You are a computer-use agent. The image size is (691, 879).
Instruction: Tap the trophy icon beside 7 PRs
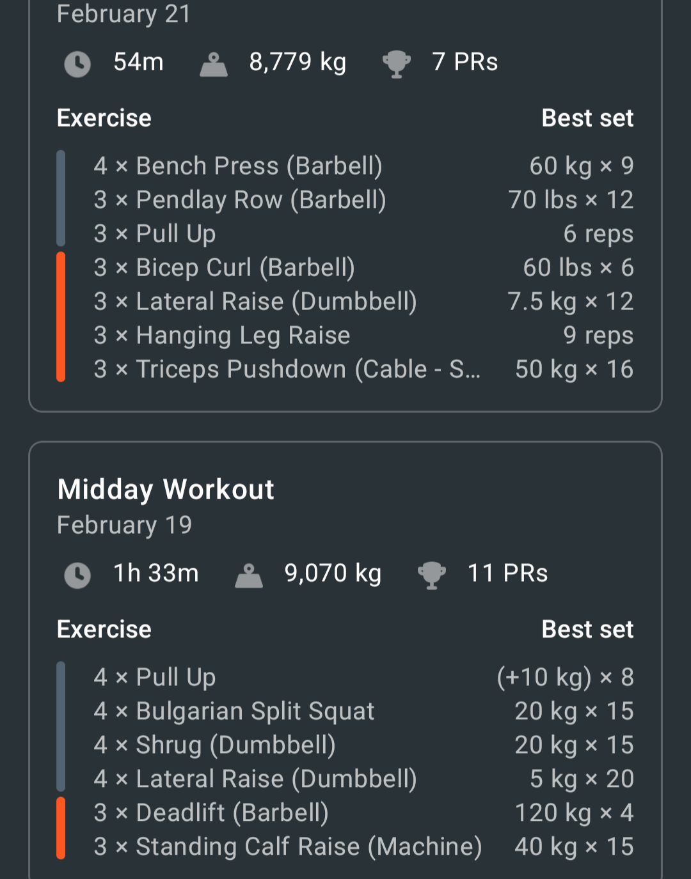[396, 65]
